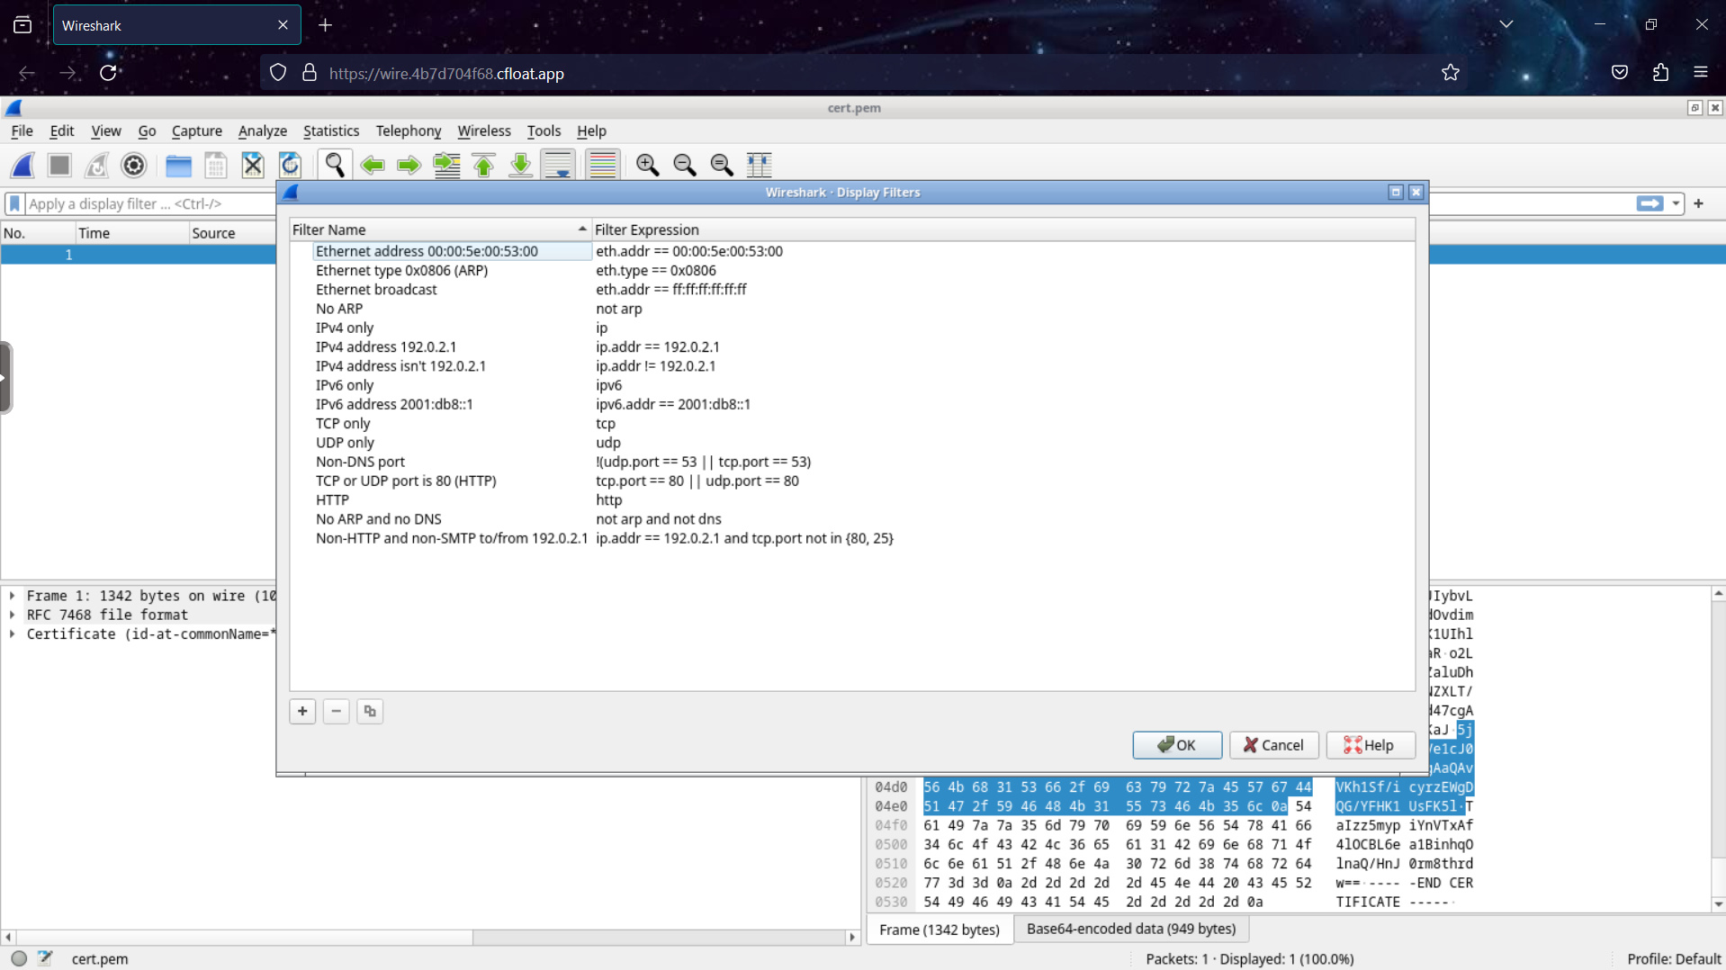Click Help in Display Filters dialog
The height and width of the screenshot is (970, 1726).
[x=1370, y=745]
